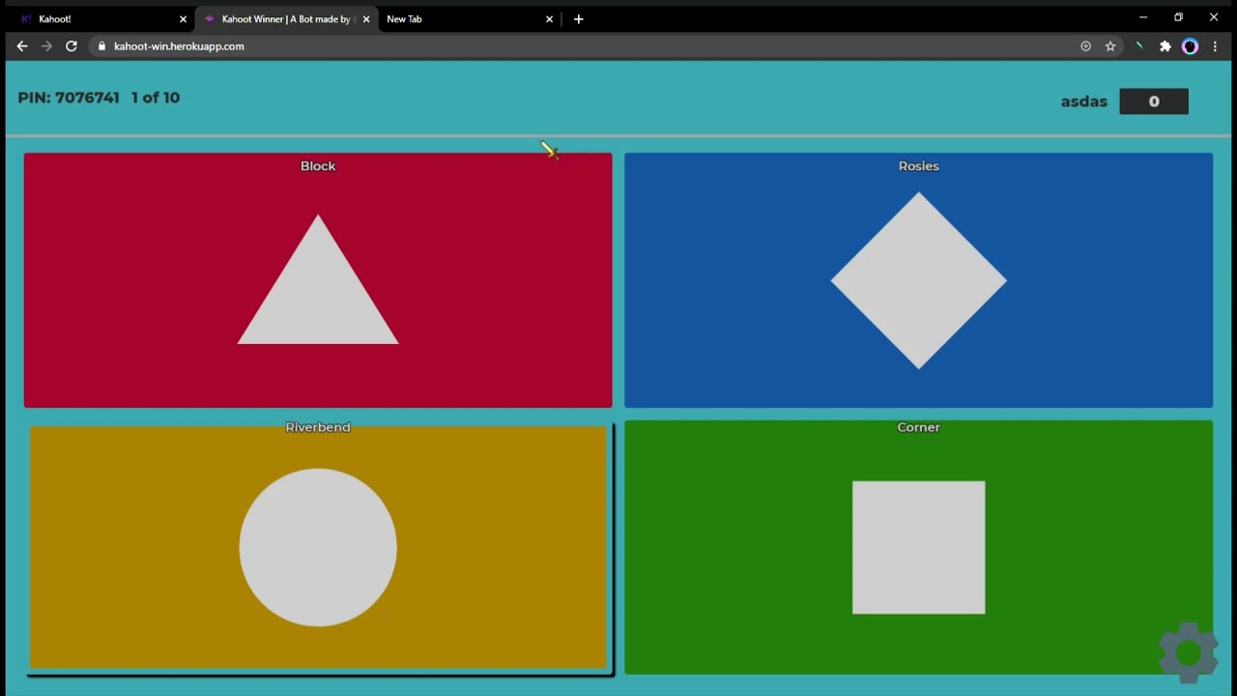1237x696 pixels.
Task: Select the green Corner square answer
Action: pyautogui.click(x=918, y=547)
